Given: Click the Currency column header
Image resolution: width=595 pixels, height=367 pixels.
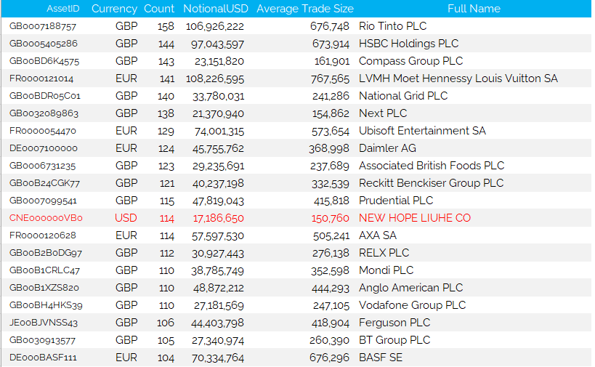Looking at the screenshot, I should pyautogui.click(x=114, y=9).
